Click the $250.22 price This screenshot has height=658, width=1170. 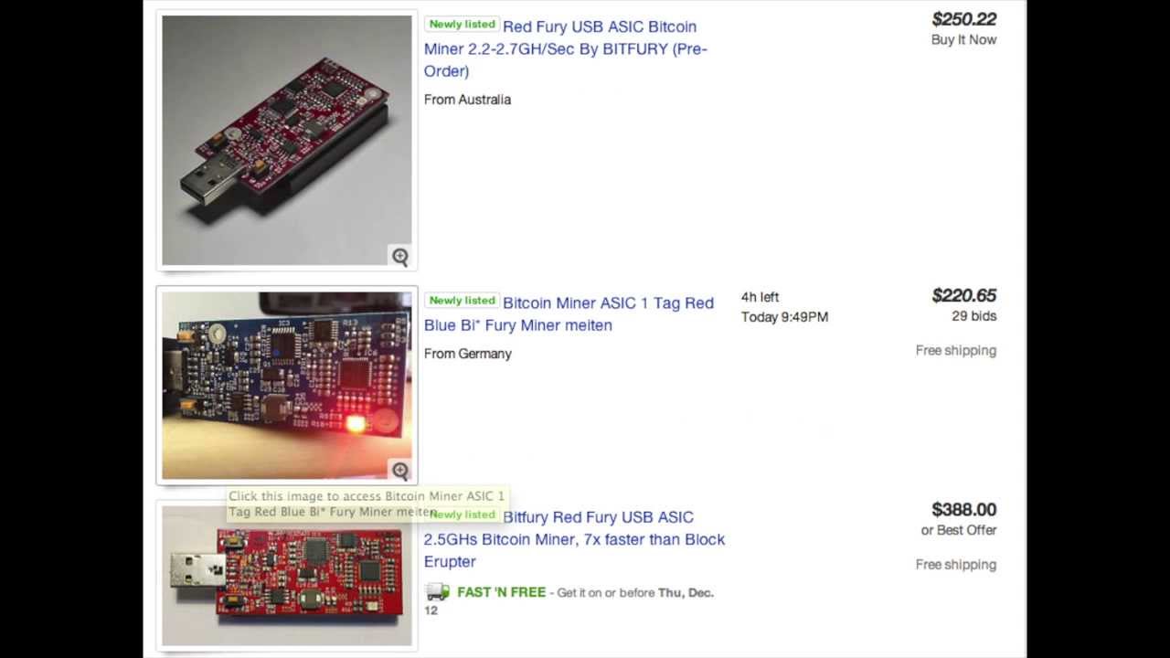(x=964, y=19)
